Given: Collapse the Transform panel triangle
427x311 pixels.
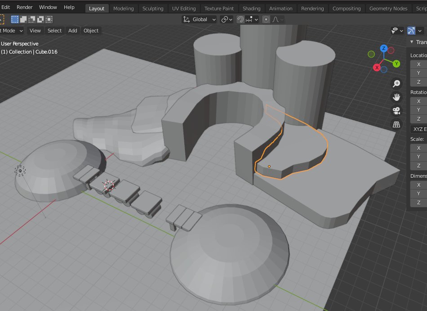Looking at the screenshot, I should point(411,42).
